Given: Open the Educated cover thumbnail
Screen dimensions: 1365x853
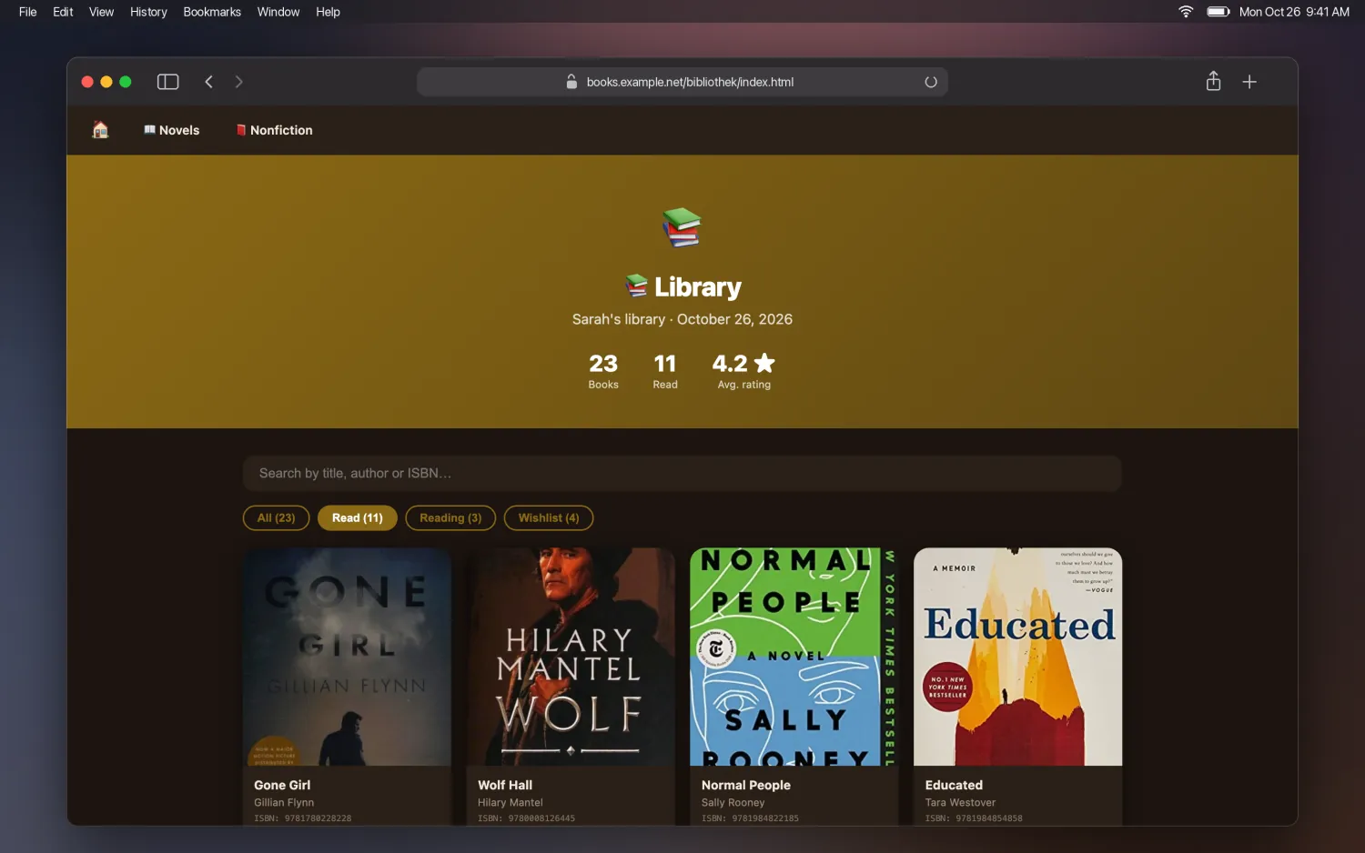Looking at the screenshot, I should 1018,657.
